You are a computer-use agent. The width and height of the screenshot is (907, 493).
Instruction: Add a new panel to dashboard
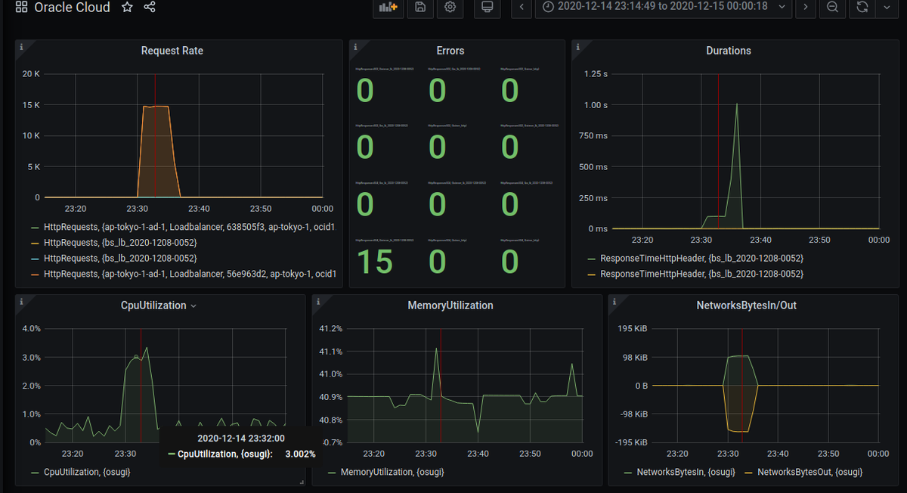pyautogui.click(x=388, y=7)
